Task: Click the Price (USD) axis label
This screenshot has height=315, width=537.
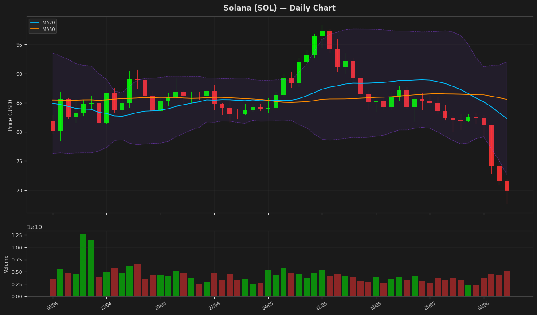Action: click(x=10, y=115)
